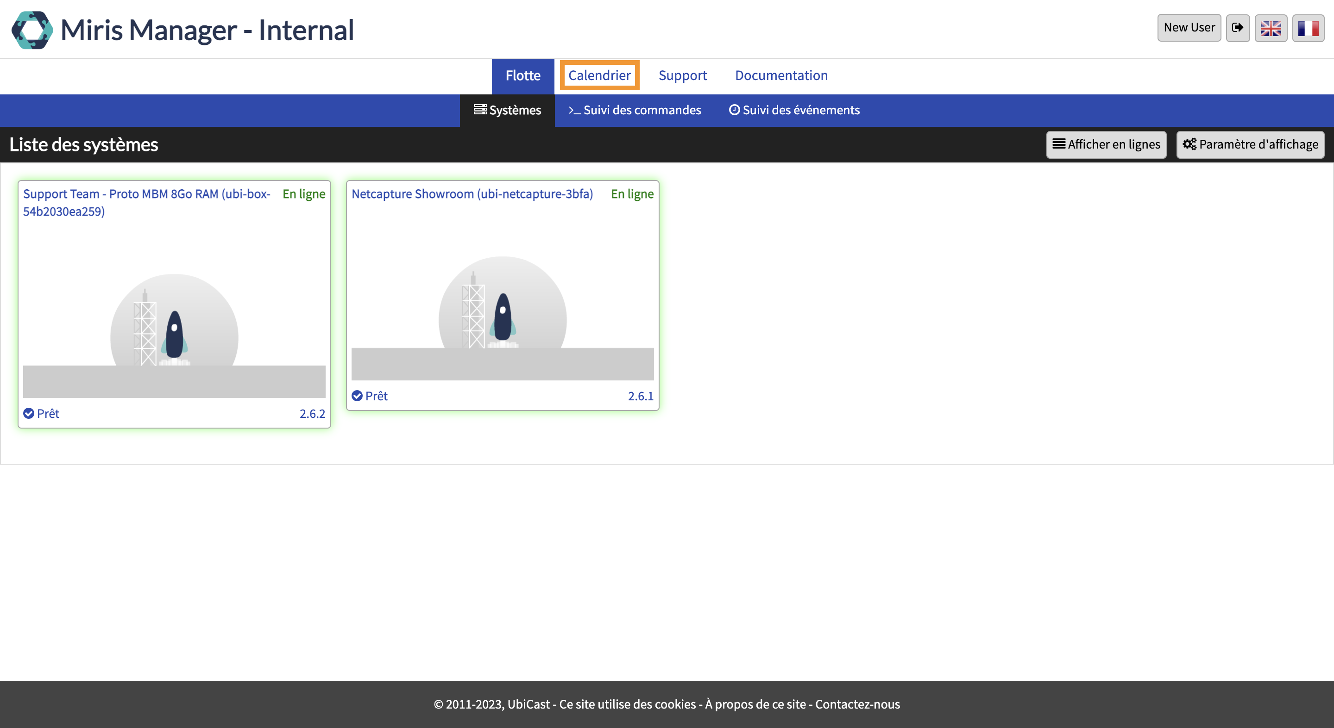Click the Miris Manager hexagon logo
Screen dimensions: 1334x728
[x=32, y=30]
